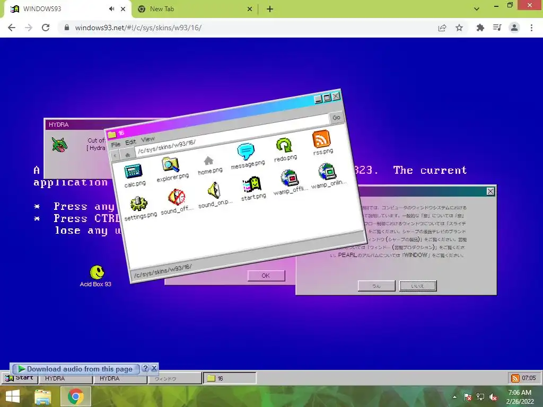The width and height of the screenshot is (543, 407).
Task: Select the message.png file icon
Action: tap(246, 152)
